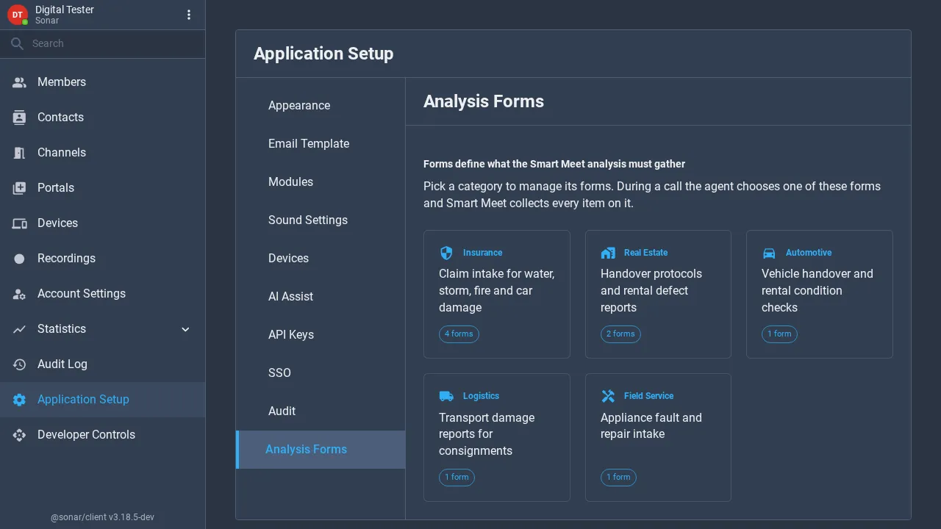The width and height of the screenshot is (941, 529).
Task: Go to Contacts page
Action: 103,118
